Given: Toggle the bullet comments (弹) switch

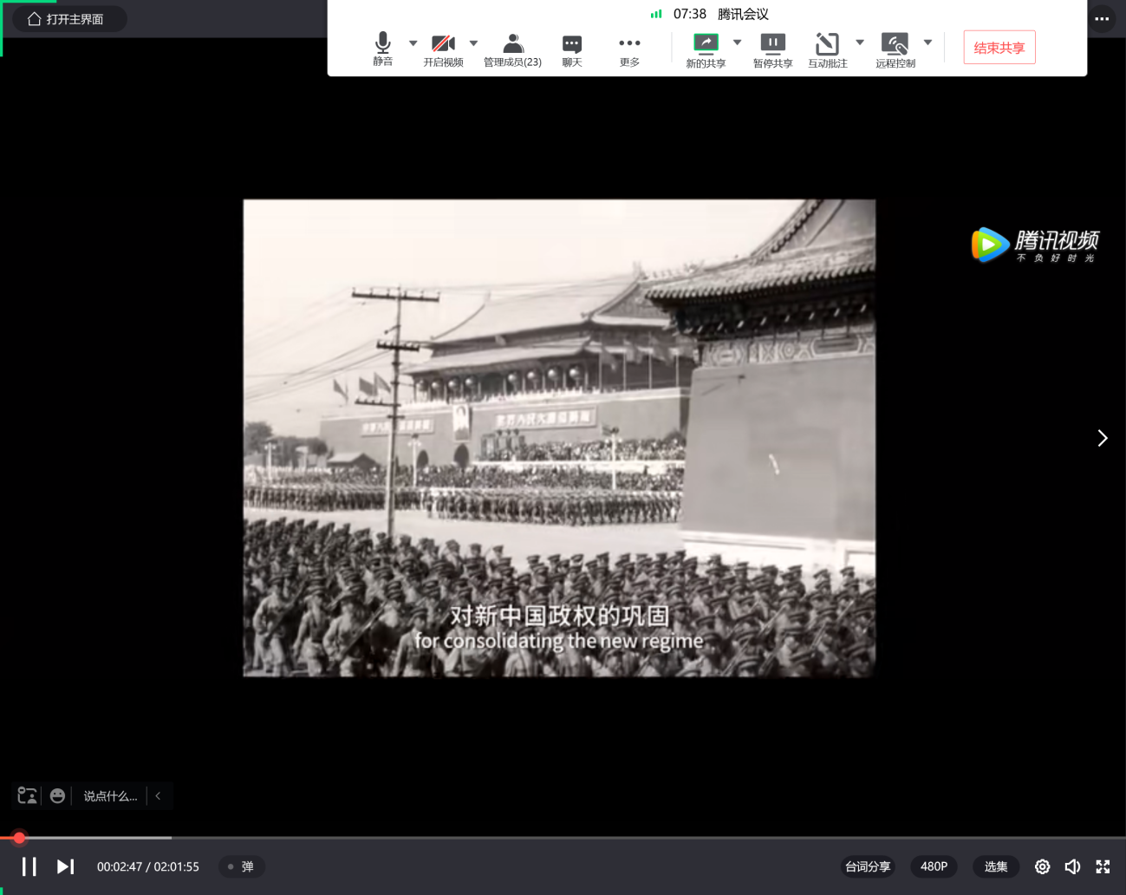Looking at the screenshot, I should [x=241, y=866].
